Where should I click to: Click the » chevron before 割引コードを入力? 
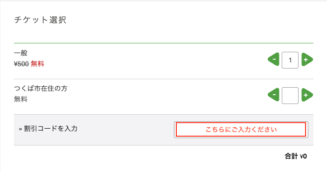20,129
